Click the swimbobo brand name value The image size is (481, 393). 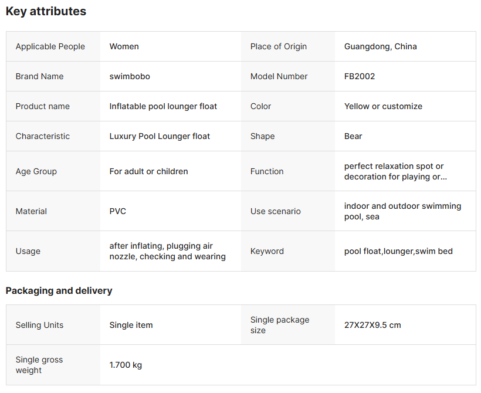pos(126,76)
